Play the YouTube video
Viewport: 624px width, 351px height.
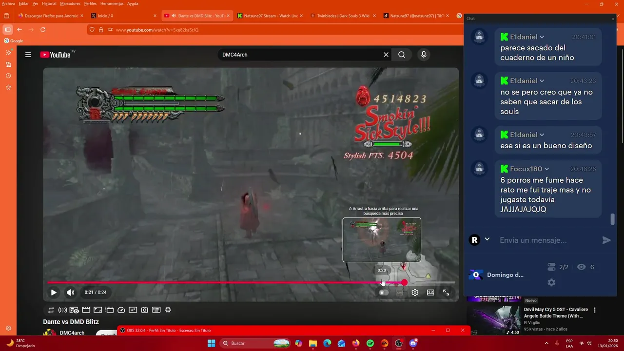coord(54,292)
